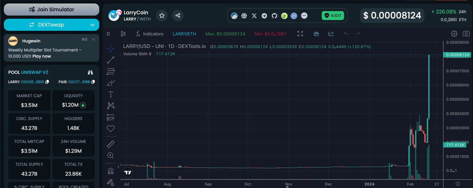
Task: Copy the LARRY contract address
Action: click(47, 82)
